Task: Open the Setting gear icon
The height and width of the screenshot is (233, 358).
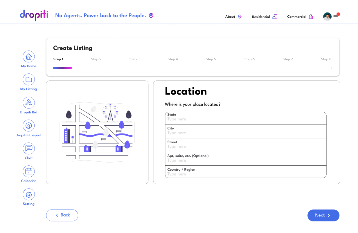Action: tap(28, 194)
